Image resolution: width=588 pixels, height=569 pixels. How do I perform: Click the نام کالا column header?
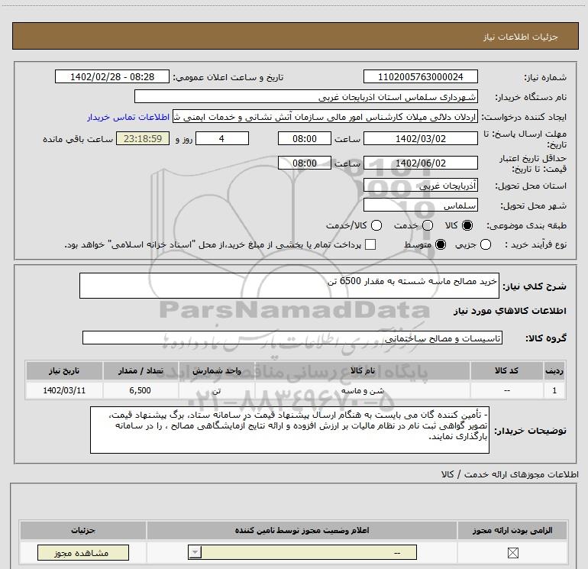click(362, 370)
